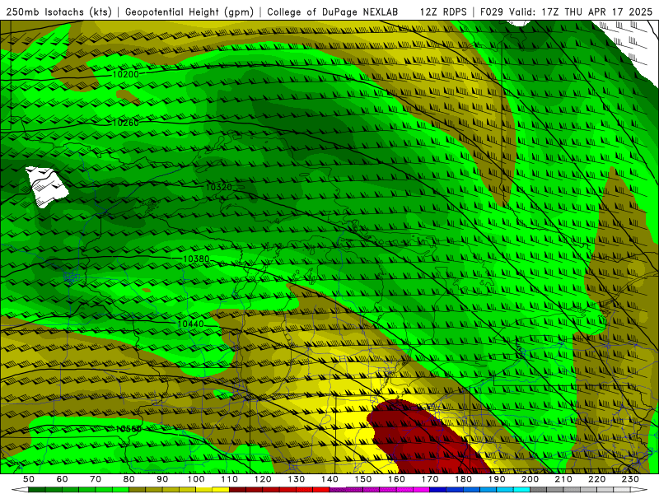Click the 'Geopotential Height (gpm)' title text
Viewport: 659px width, 494px height.
(x=189, y=12)
